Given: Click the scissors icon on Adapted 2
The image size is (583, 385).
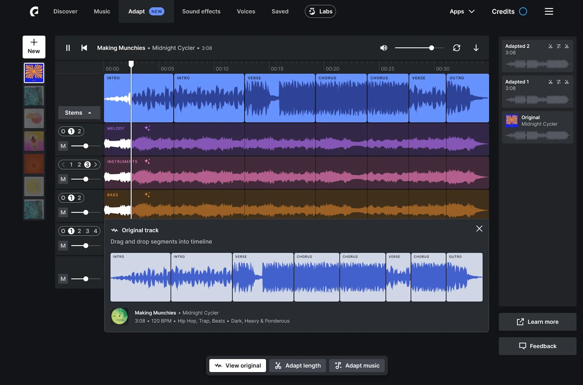Looking at the screenshot, I should click(550, 46).
